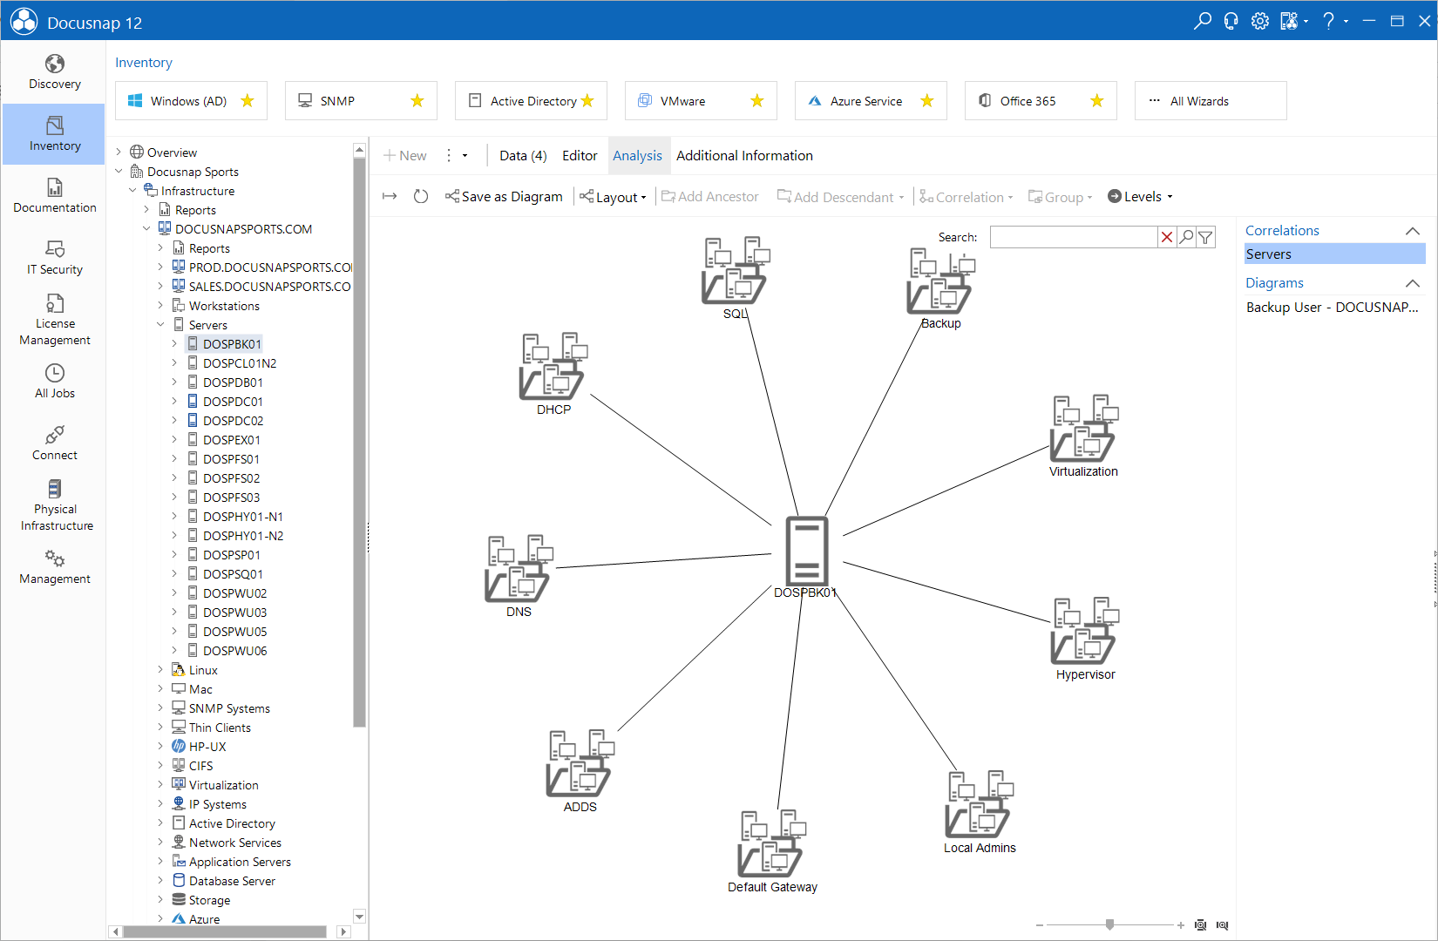Screen dimensions: 1438x941
Task: Click the tree vertical scrollbar
Action: click(359, 442)
